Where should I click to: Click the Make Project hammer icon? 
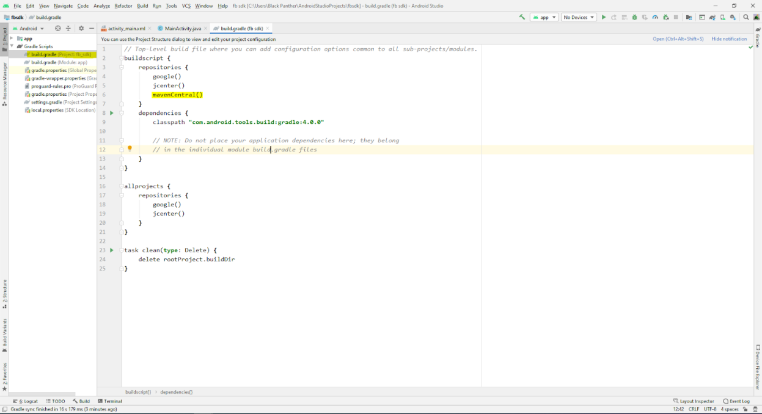[x=522, y=17]
